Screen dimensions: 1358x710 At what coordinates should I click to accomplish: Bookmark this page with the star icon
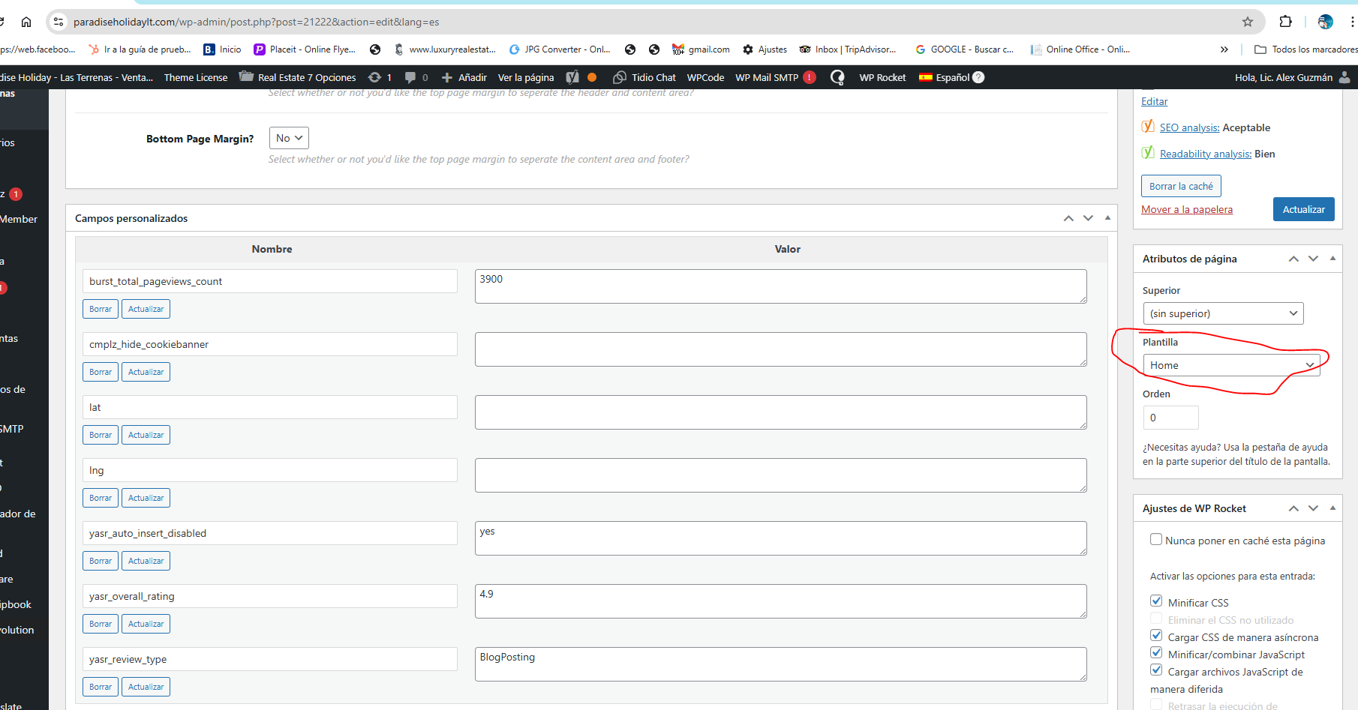point(1248,22)
